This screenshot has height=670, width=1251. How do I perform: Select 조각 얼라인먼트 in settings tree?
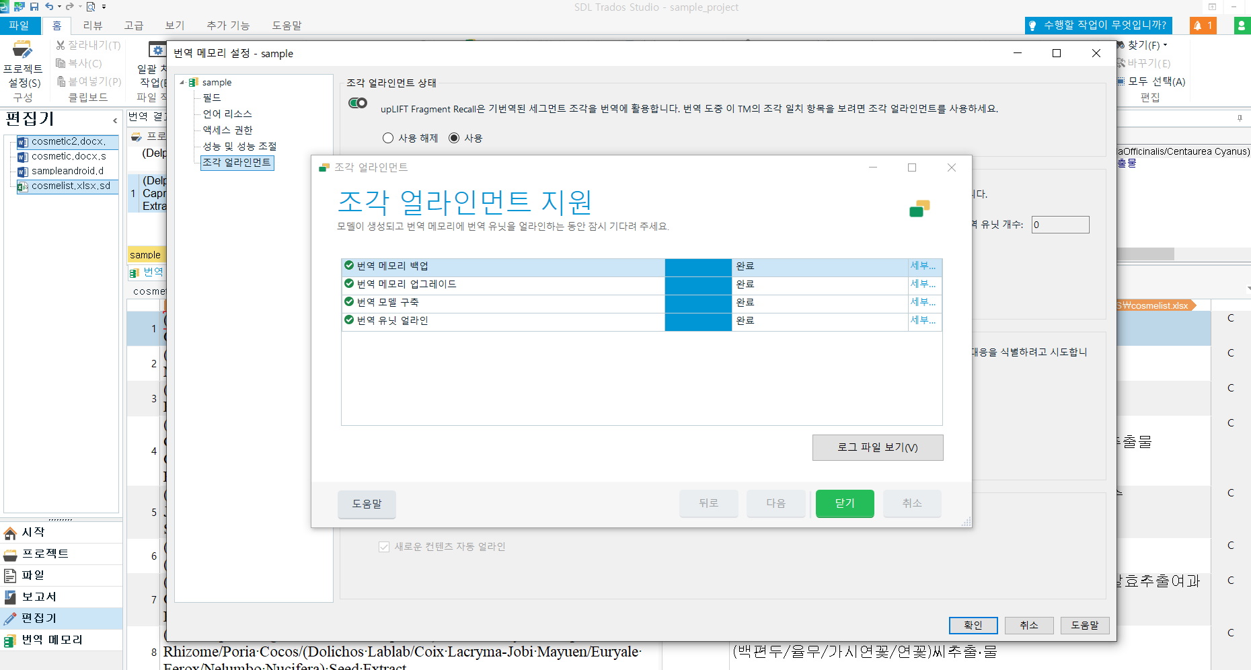point(237,162)
